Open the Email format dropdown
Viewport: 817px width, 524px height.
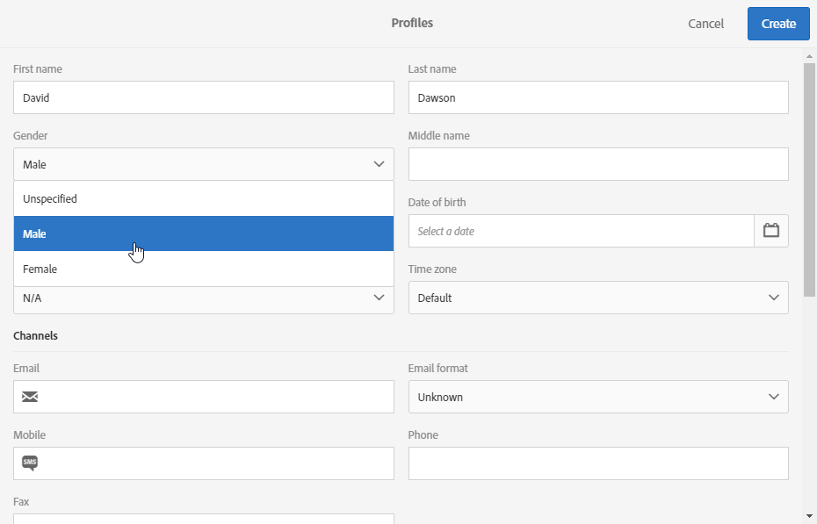[598, 397]
